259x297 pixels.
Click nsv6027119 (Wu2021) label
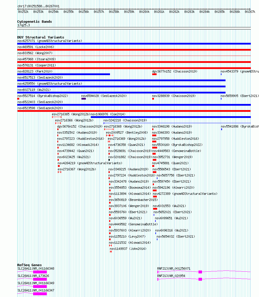coord(34,90)
